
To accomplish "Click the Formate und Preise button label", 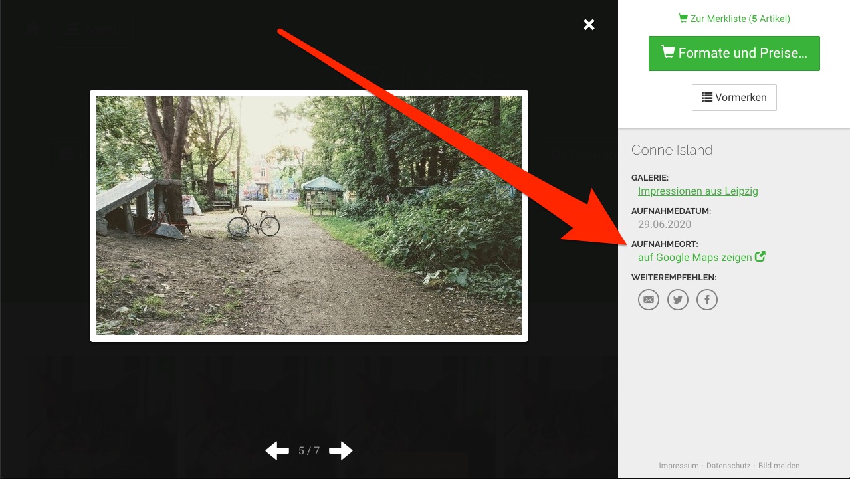I will click(742, 53).
